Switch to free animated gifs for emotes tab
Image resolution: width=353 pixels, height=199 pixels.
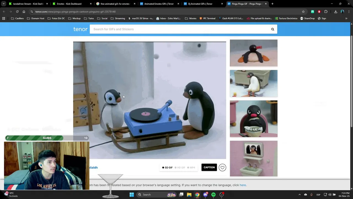pyautogui.click(x=115, y=4)
